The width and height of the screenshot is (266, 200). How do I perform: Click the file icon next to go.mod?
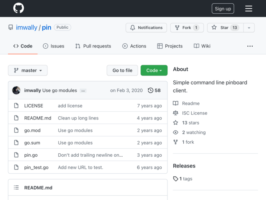[x=16, y=130]
